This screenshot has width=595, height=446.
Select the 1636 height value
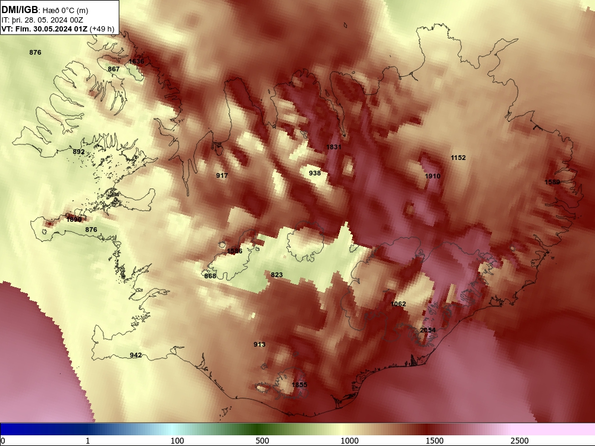point(136,61)
